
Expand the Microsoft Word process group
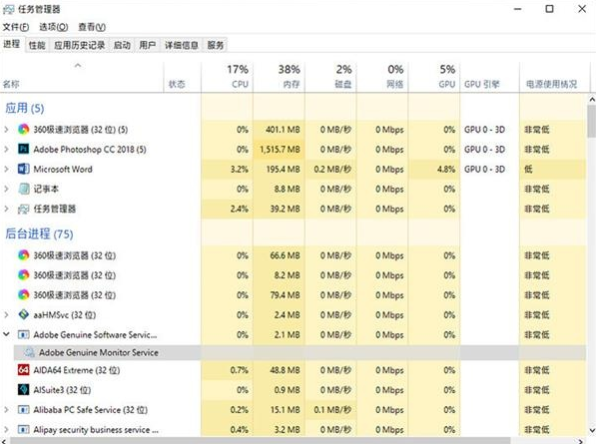pos(6,169)
